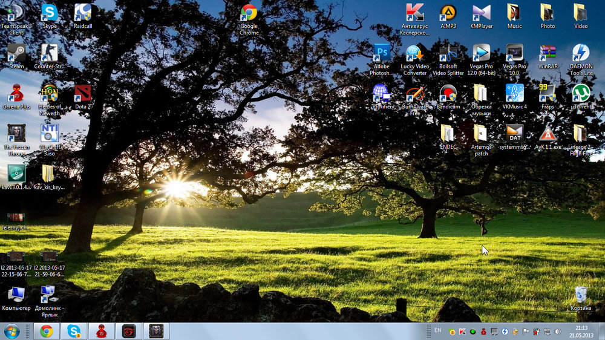Select the Steam desktop icon
Screen dimensions: 605x340
(16, 53)
